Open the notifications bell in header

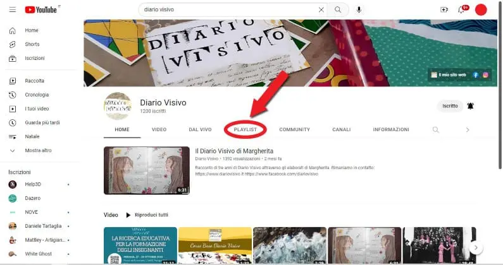[462, 9]
